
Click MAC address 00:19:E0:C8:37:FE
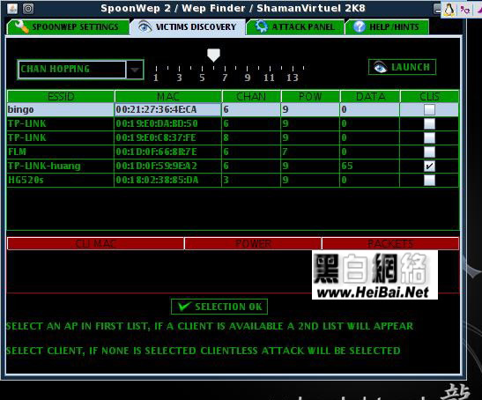[x=156, y=137]
